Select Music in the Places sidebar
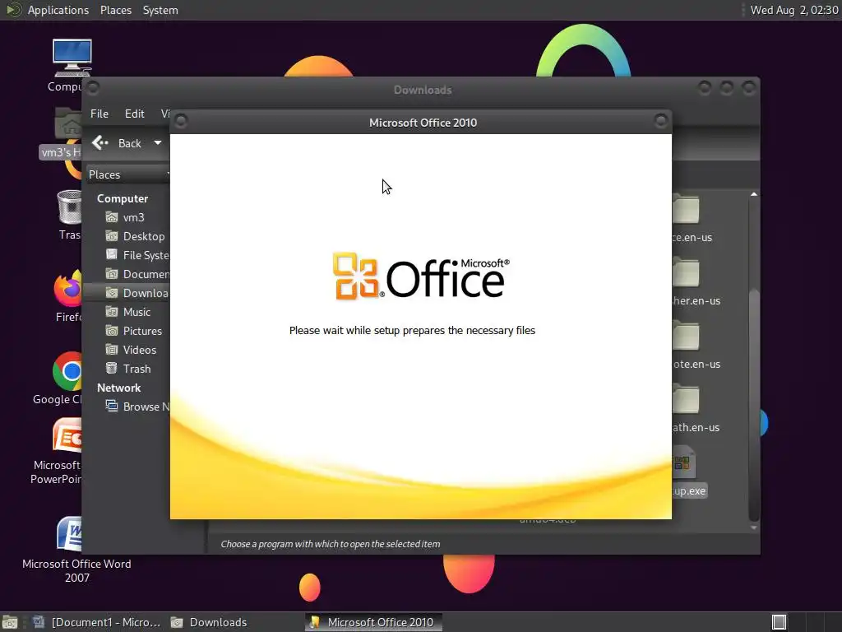The height and width of the screenshot is (632, 842). click(x=127, y=312)
